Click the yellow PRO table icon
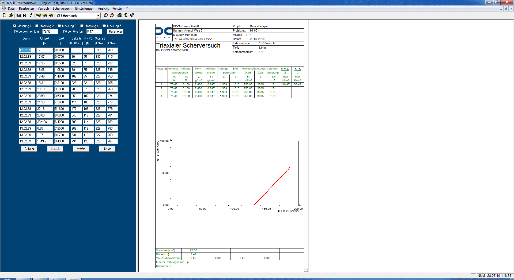The image size is (514, 280). [39, 15]
